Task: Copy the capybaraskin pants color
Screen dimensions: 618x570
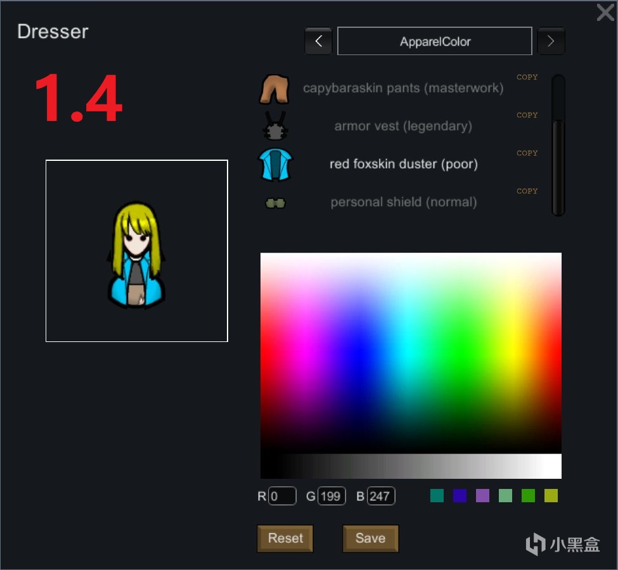Action: (527, 77)
